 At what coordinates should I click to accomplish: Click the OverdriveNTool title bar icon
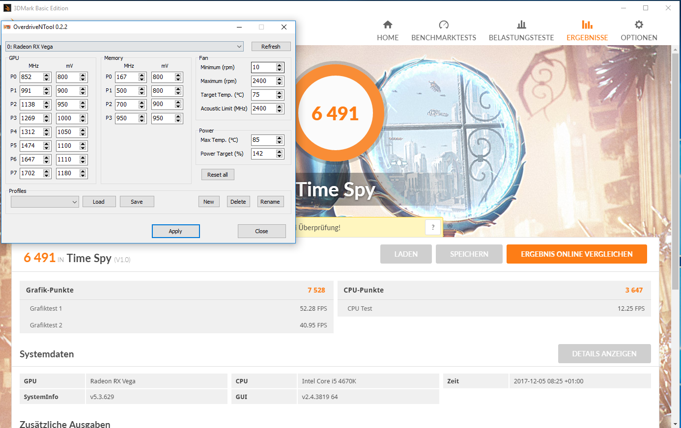(7, 27)
